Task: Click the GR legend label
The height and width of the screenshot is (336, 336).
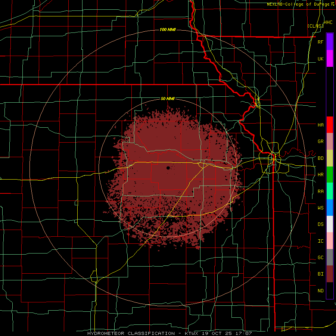Action: (x=320, y=141)
